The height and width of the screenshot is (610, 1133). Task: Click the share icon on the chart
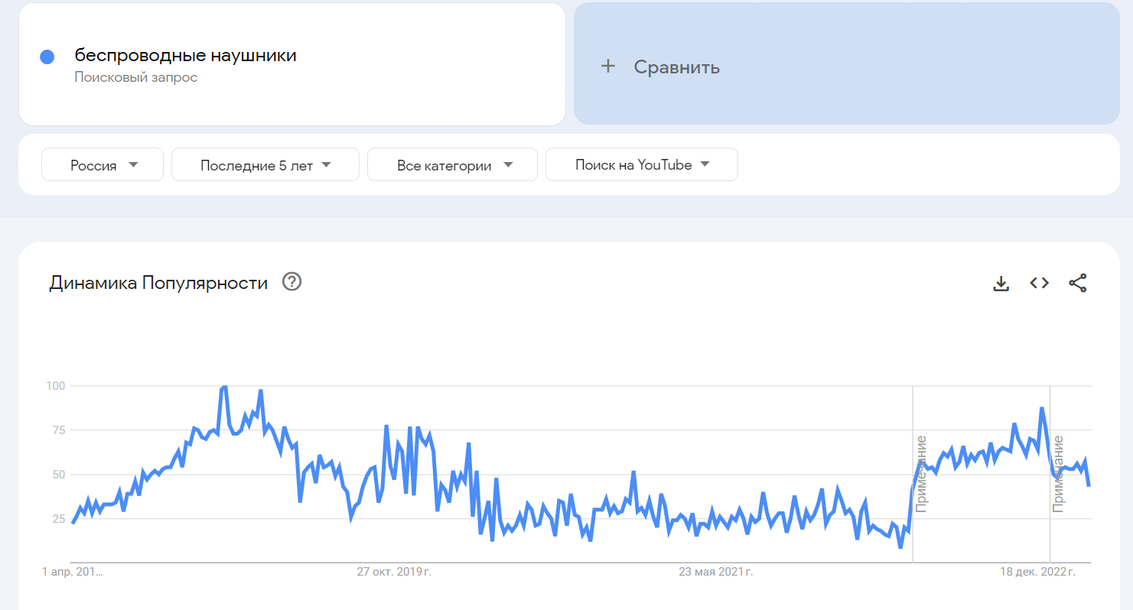pos(1077,283)
